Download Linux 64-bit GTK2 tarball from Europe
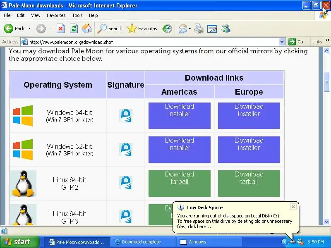The width and height of the screenshot is (331, 248). [249, 184]
